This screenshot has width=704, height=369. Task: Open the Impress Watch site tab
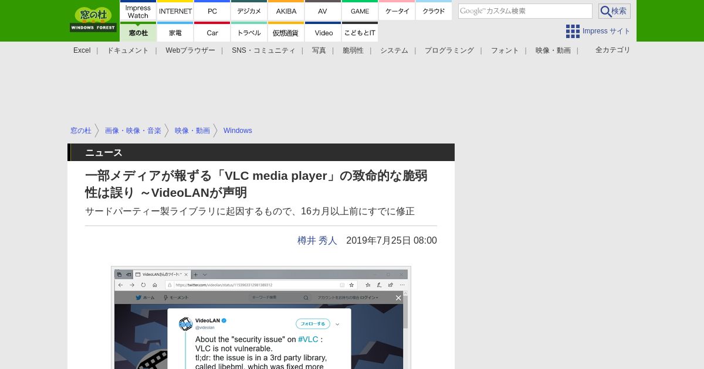(138, 11)
